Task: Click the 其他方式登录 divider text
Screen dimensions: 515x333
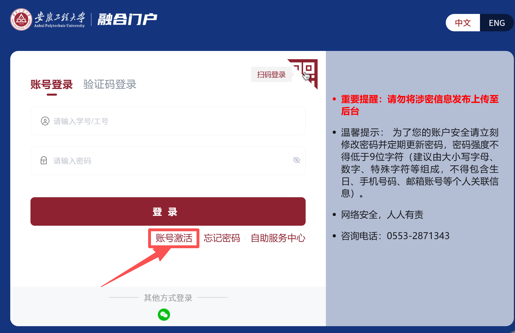Action: 168,298
